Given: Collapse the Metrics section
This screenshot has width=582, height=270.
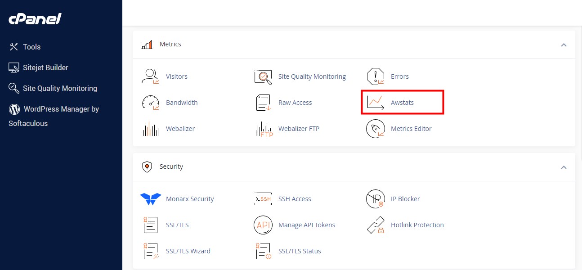Looking at the screenshot, I should [564, 45].
